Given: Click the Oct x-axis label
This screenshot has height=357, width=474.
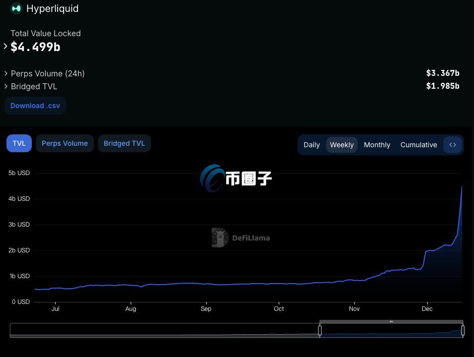Looking at the screenshot, I should 279,309.
